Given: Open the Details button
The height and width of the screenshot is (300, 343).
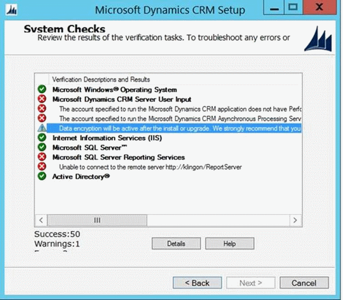Looking at the screenshot, I should click(x=176, y=243).
